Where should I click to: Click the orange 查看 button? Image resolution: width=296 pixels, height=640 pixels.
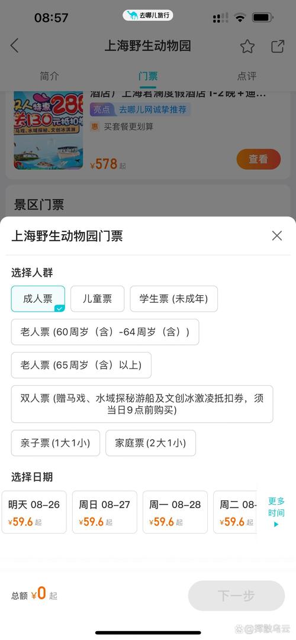(259, 159)
